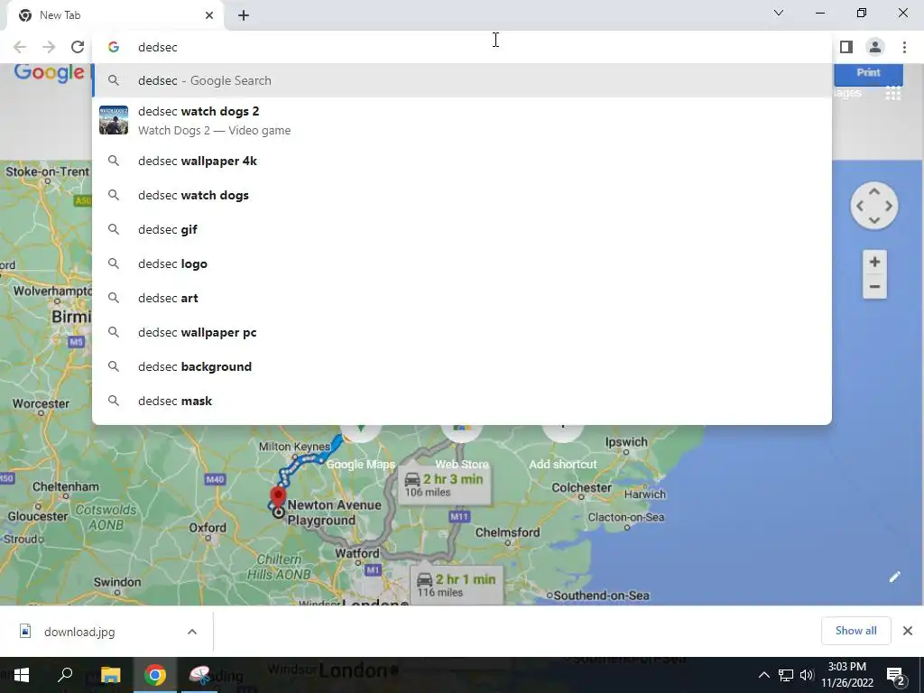Image resolution: width=924 pixels, height=693 pixels.
Task: Open the download.jpg file in downloads bar
Action: tap(79, 632)
